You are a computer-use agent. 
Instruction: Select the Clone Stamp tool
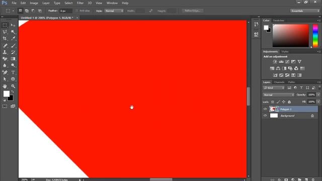tap(5, 52)
